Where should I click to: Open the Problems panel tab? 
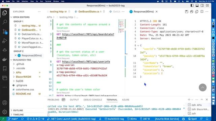point(53,100)
